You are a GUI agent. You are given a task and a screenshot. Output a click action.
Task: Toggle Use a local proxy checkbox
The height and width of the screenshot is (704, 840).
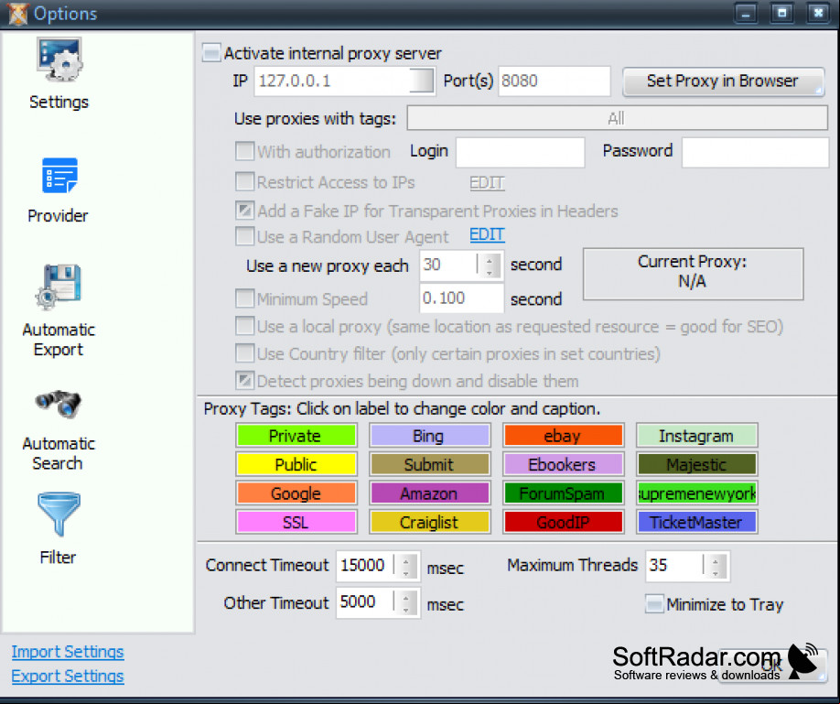point(245,326)
